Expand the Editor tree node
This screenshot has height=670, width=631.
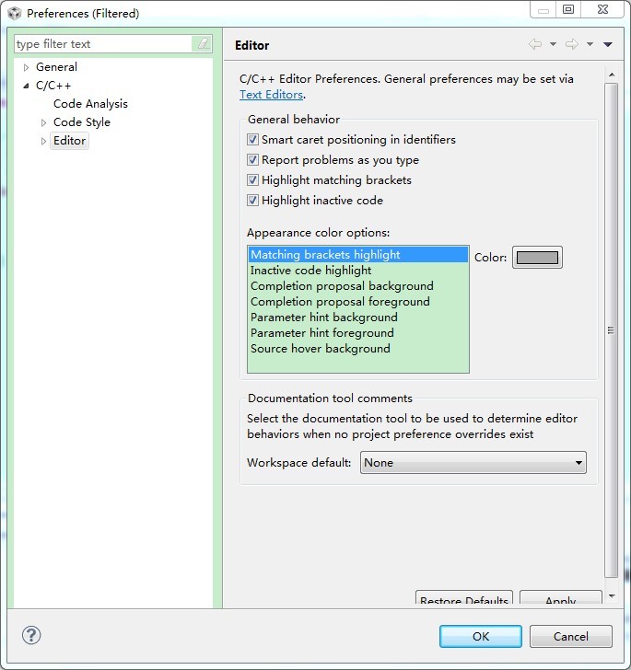43,141
